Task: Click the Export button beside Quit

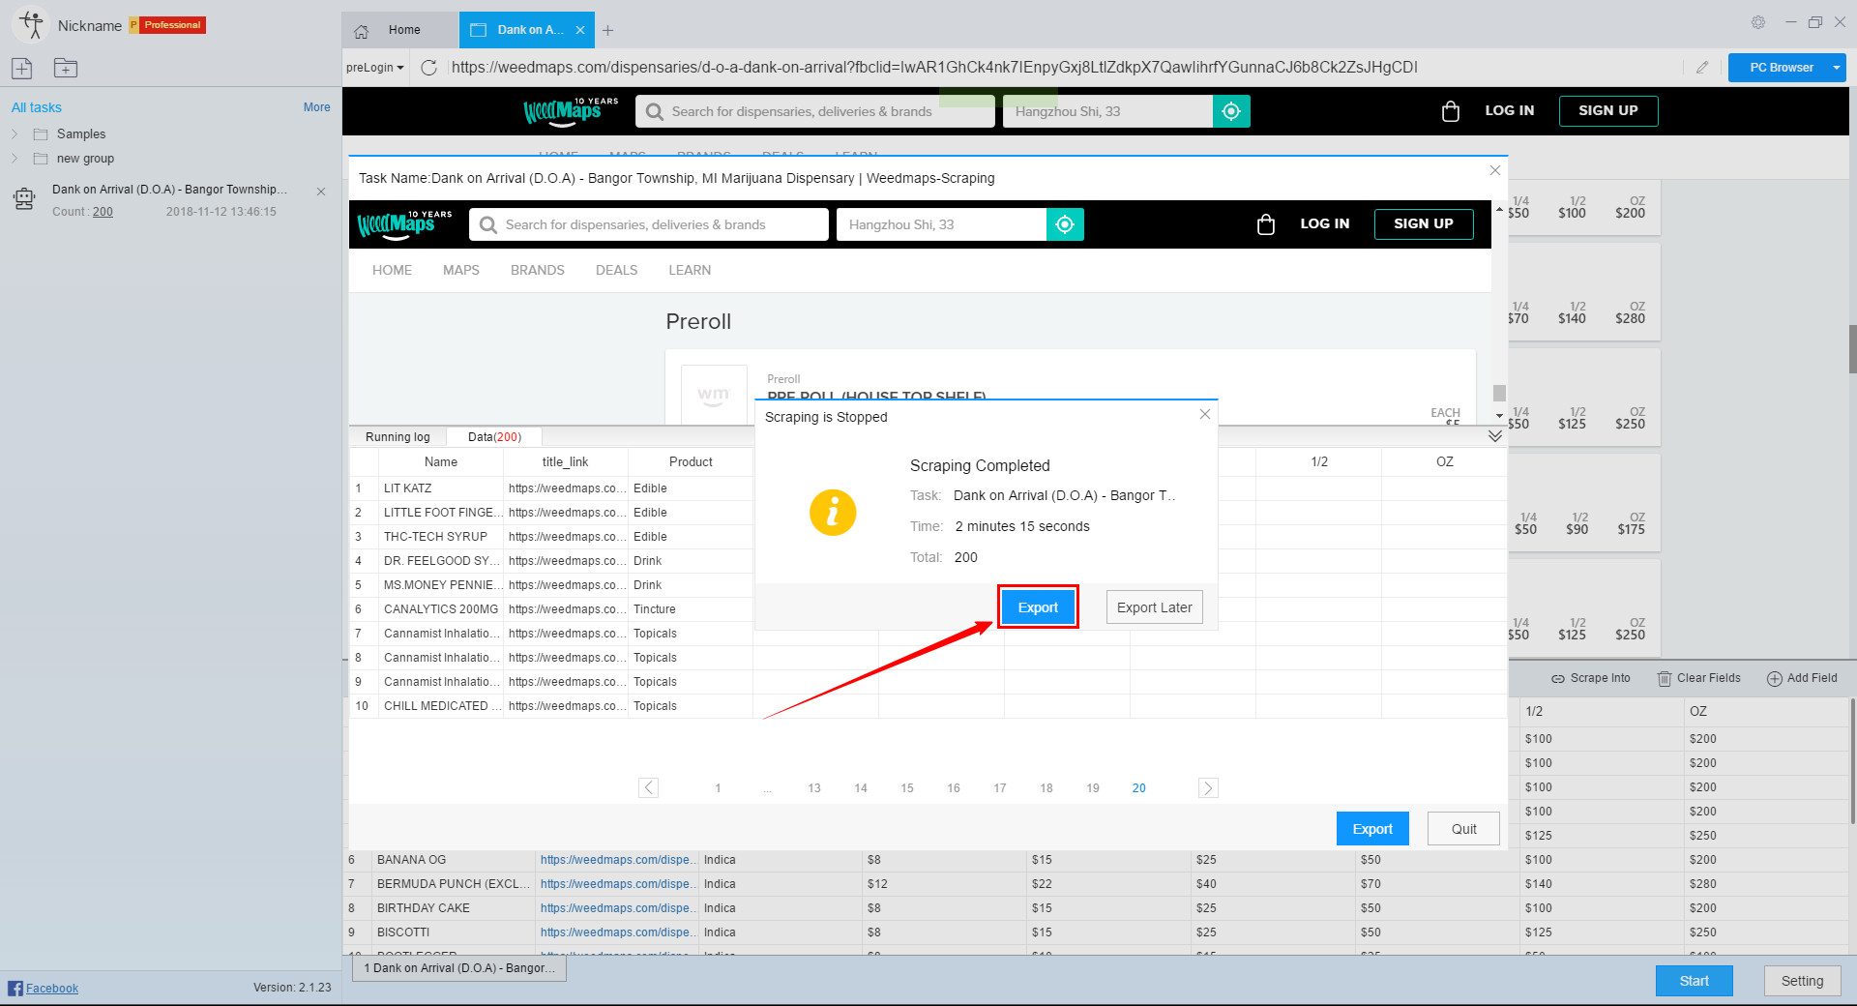Action: coord(1372,829)
